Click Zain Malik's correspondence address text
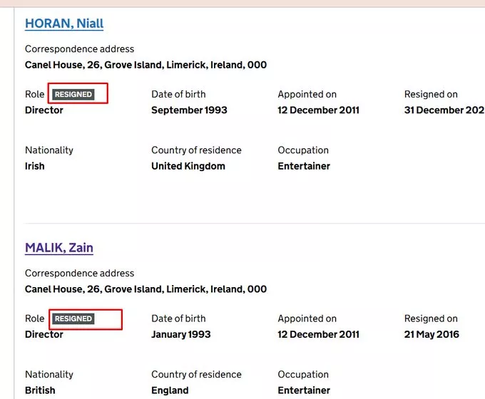Screen dimensions: 485x399 (145, 289)
